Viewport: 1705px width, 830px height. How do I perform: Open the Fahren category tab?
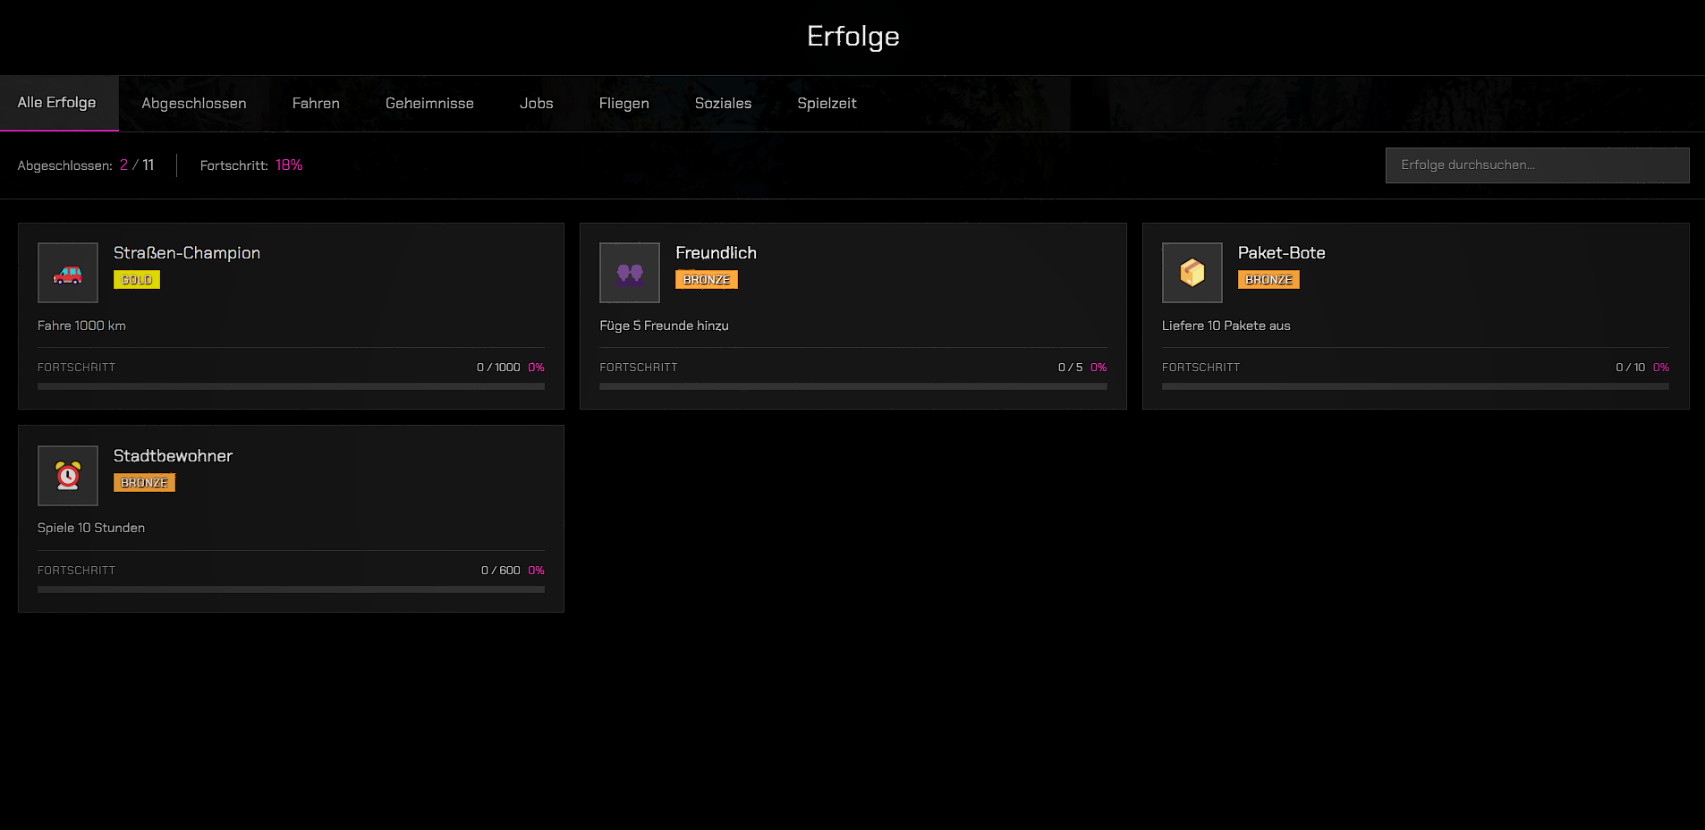316,104
